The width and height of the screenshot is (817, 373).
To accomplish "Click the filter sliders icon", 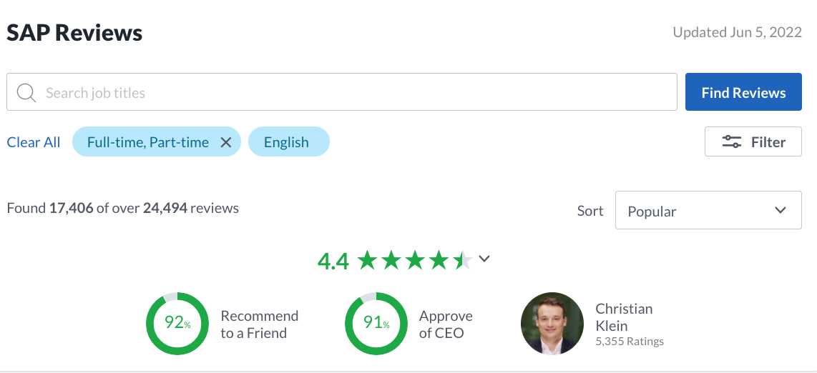I will click(732, 142).
